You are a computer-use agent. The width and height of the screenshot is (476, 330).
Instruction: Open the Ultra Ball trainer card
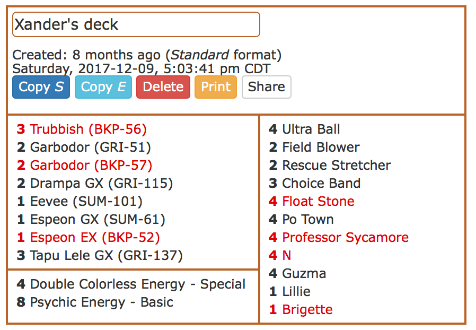[x=304, y=129]
